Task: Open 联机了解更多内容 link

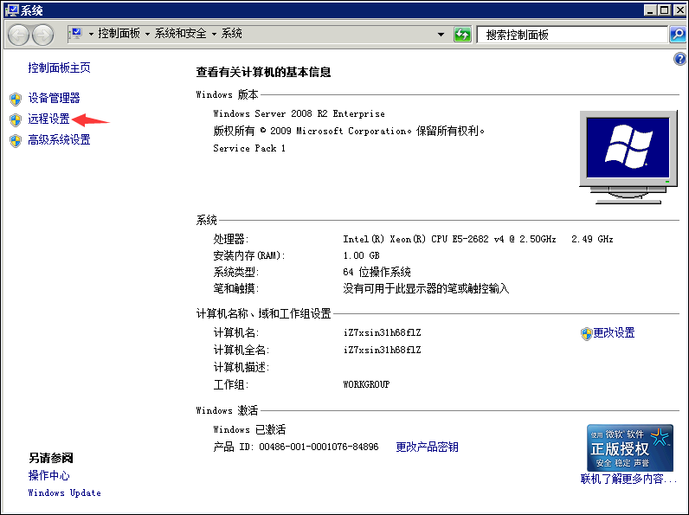Action: (x=628, y=479)
